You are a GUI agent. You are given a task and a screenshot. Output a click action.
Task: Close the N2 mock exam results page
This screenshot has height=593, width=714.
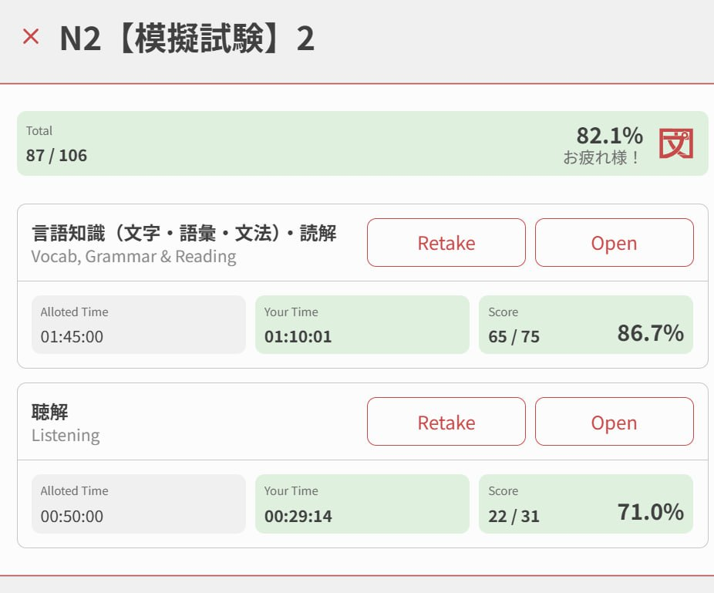(x=31, y=36)
